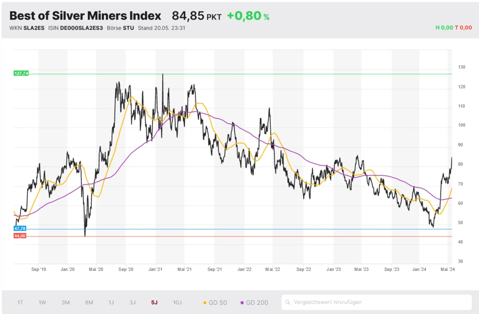Screen dimensions: 479x314
Task: Select the 1T timeframe
Action: click(x=20, y=302)
